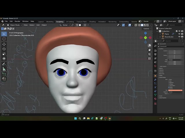Switch to the Modeling workspace tab
Screen dimensions: 185x138
[50, 22]
